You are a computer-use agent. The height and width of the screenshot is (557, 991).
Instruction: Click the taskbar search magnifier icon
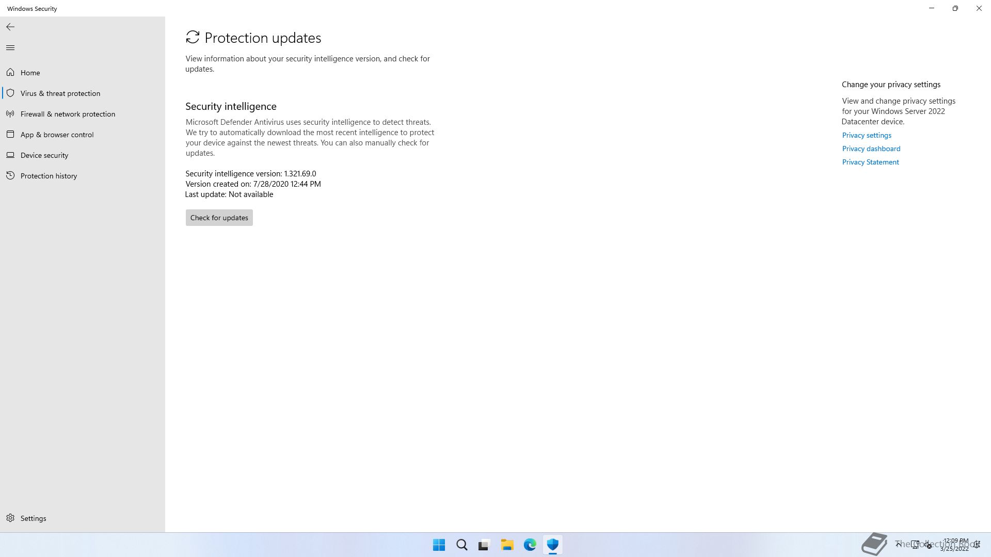pos(461,545)
